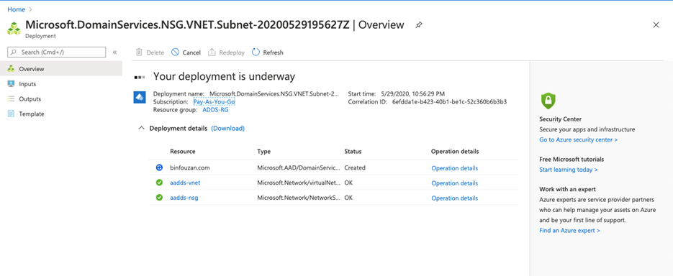673x276 pixels.
Task: Collapse the Deployment details section
Action: pos(141,128)
